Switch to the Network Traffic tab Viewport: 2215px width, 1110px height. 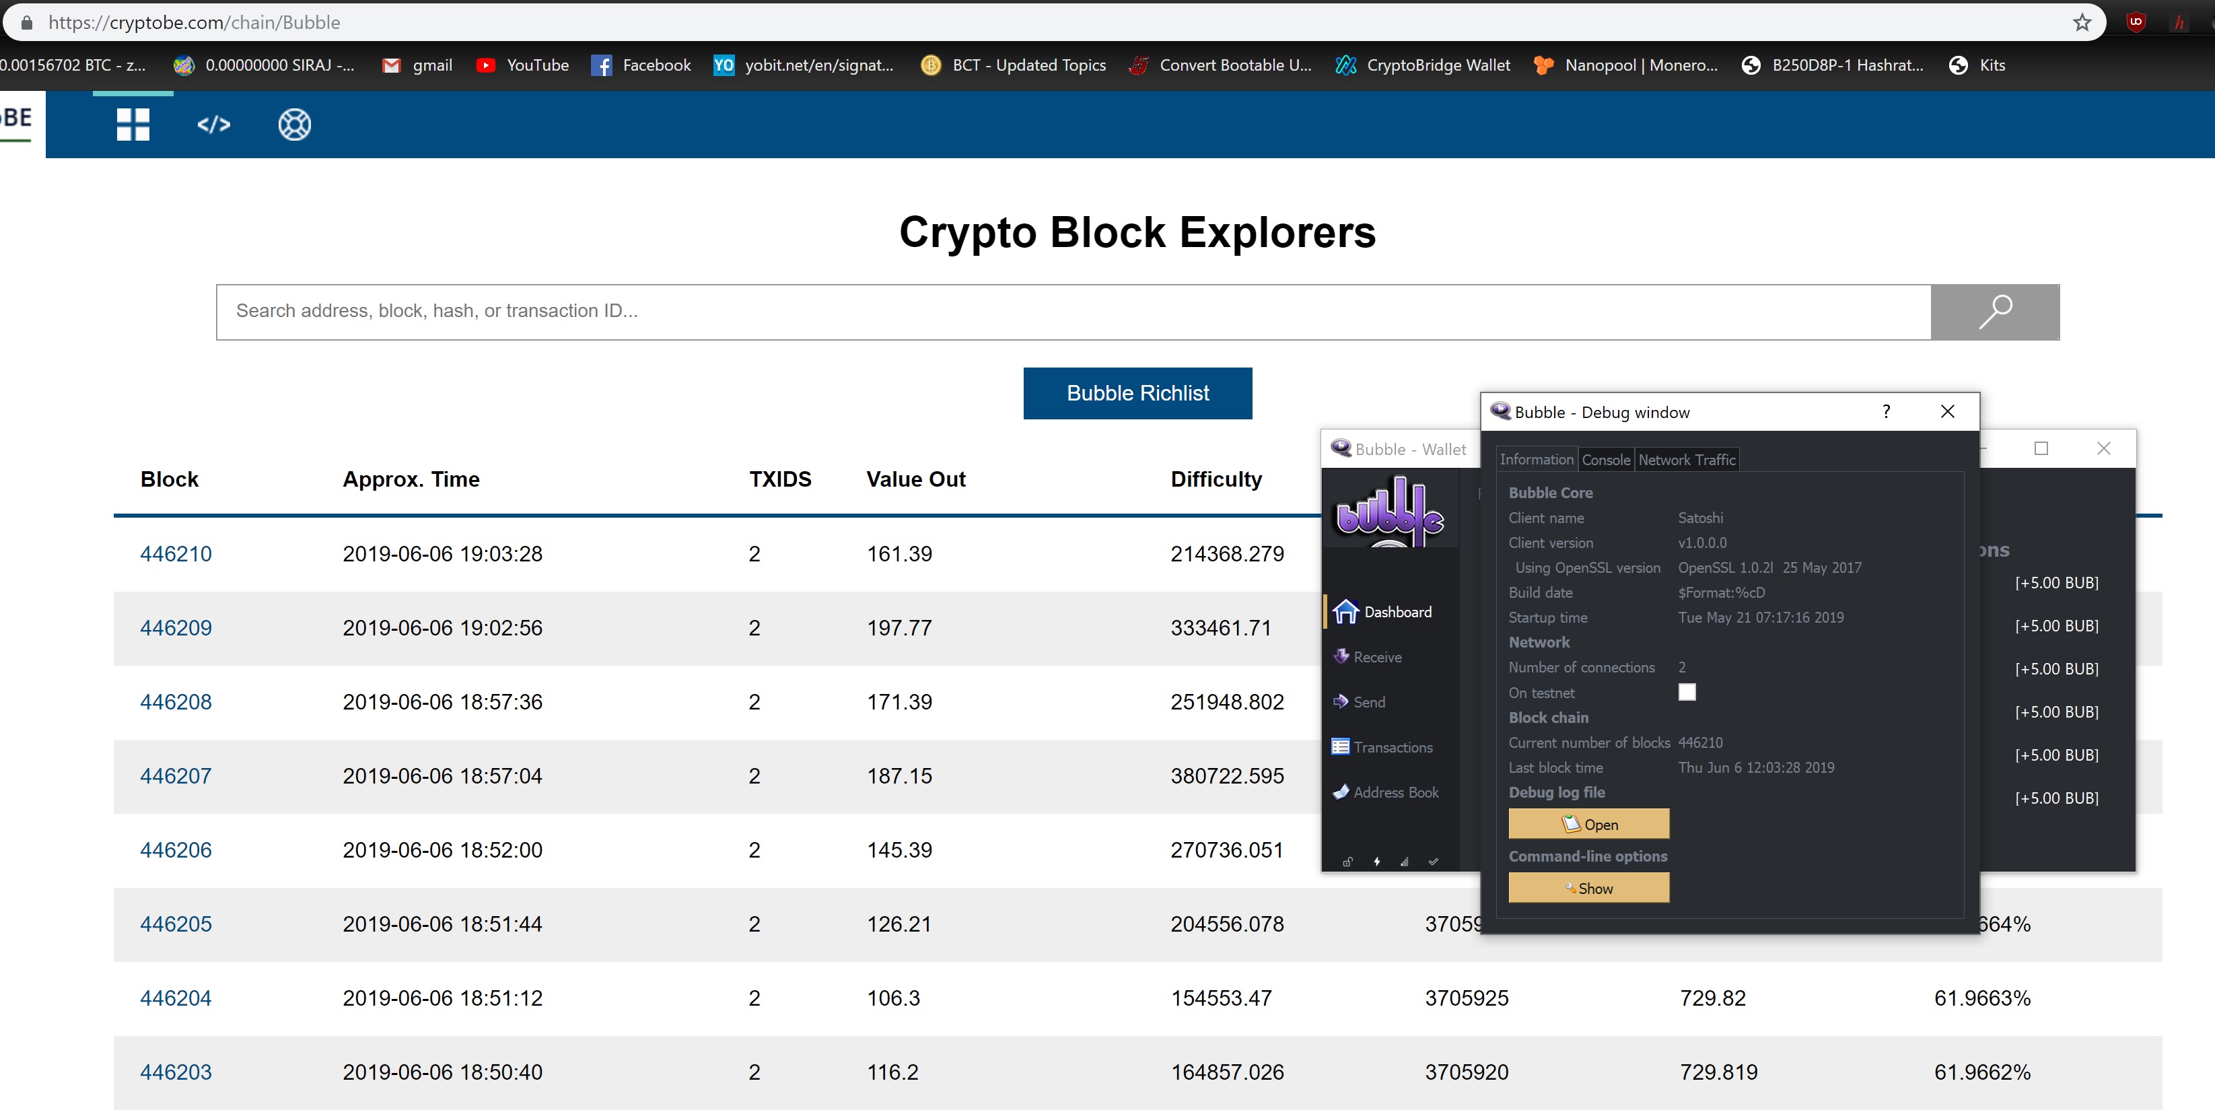click(1686, 459)
